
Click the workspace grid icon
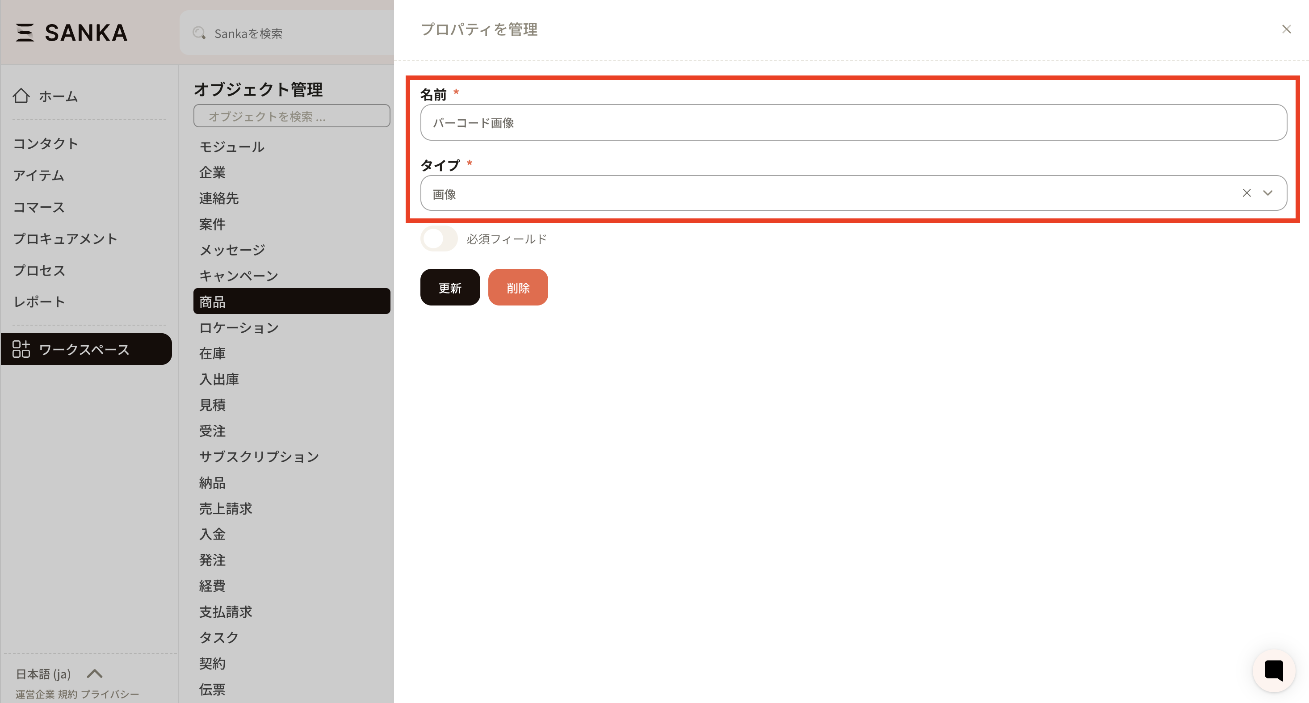point(21,349)
